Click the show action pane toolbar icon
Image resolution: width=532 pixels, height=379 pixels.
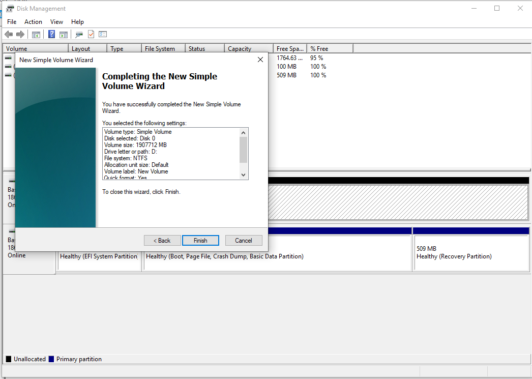pos(64,34)
